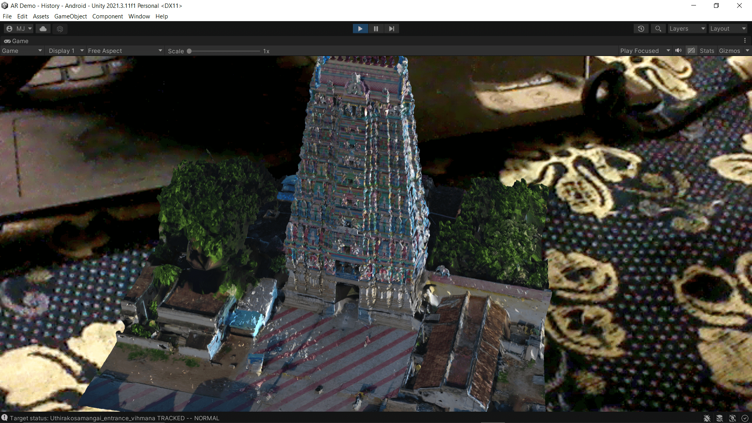Click the Scale slider handle

tap(189, 51)
